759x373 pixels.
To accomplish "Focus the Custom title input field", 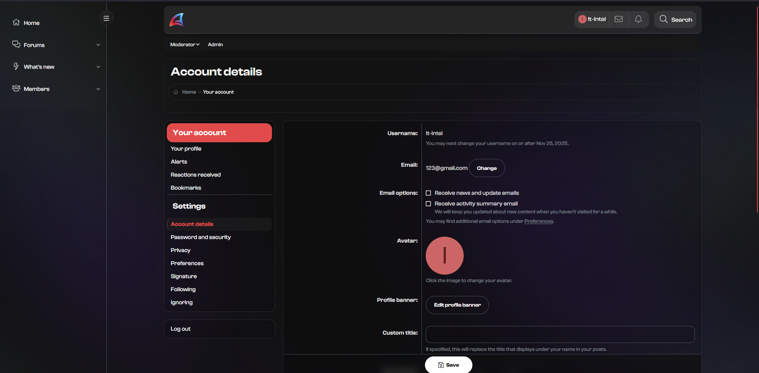I will (560, 334).
